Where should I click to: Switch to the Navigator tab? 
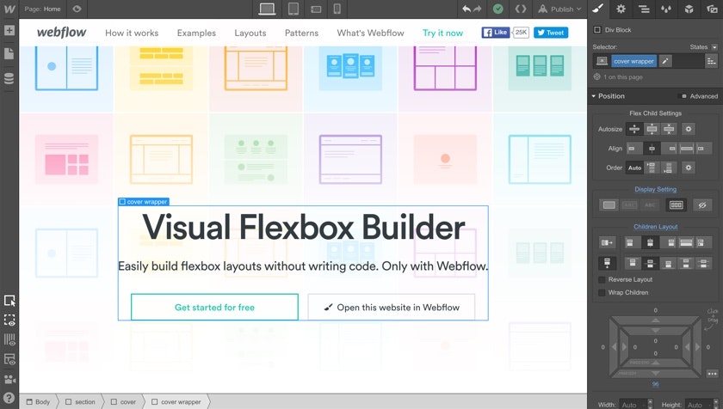click(644, 9)
